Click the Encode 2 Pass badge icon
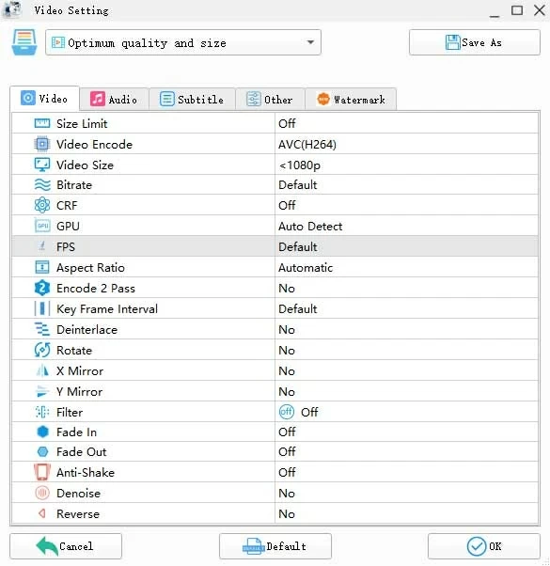 point(42,288)
